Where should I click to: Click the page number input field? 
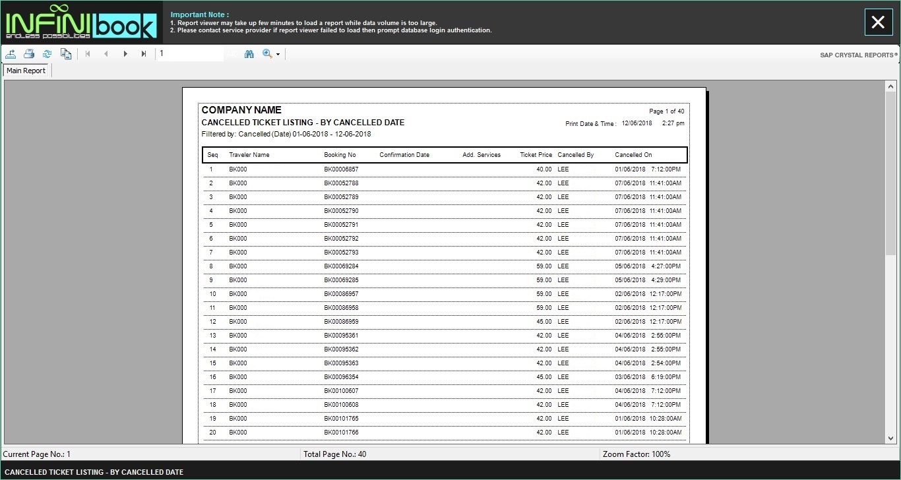click(191, 54)
